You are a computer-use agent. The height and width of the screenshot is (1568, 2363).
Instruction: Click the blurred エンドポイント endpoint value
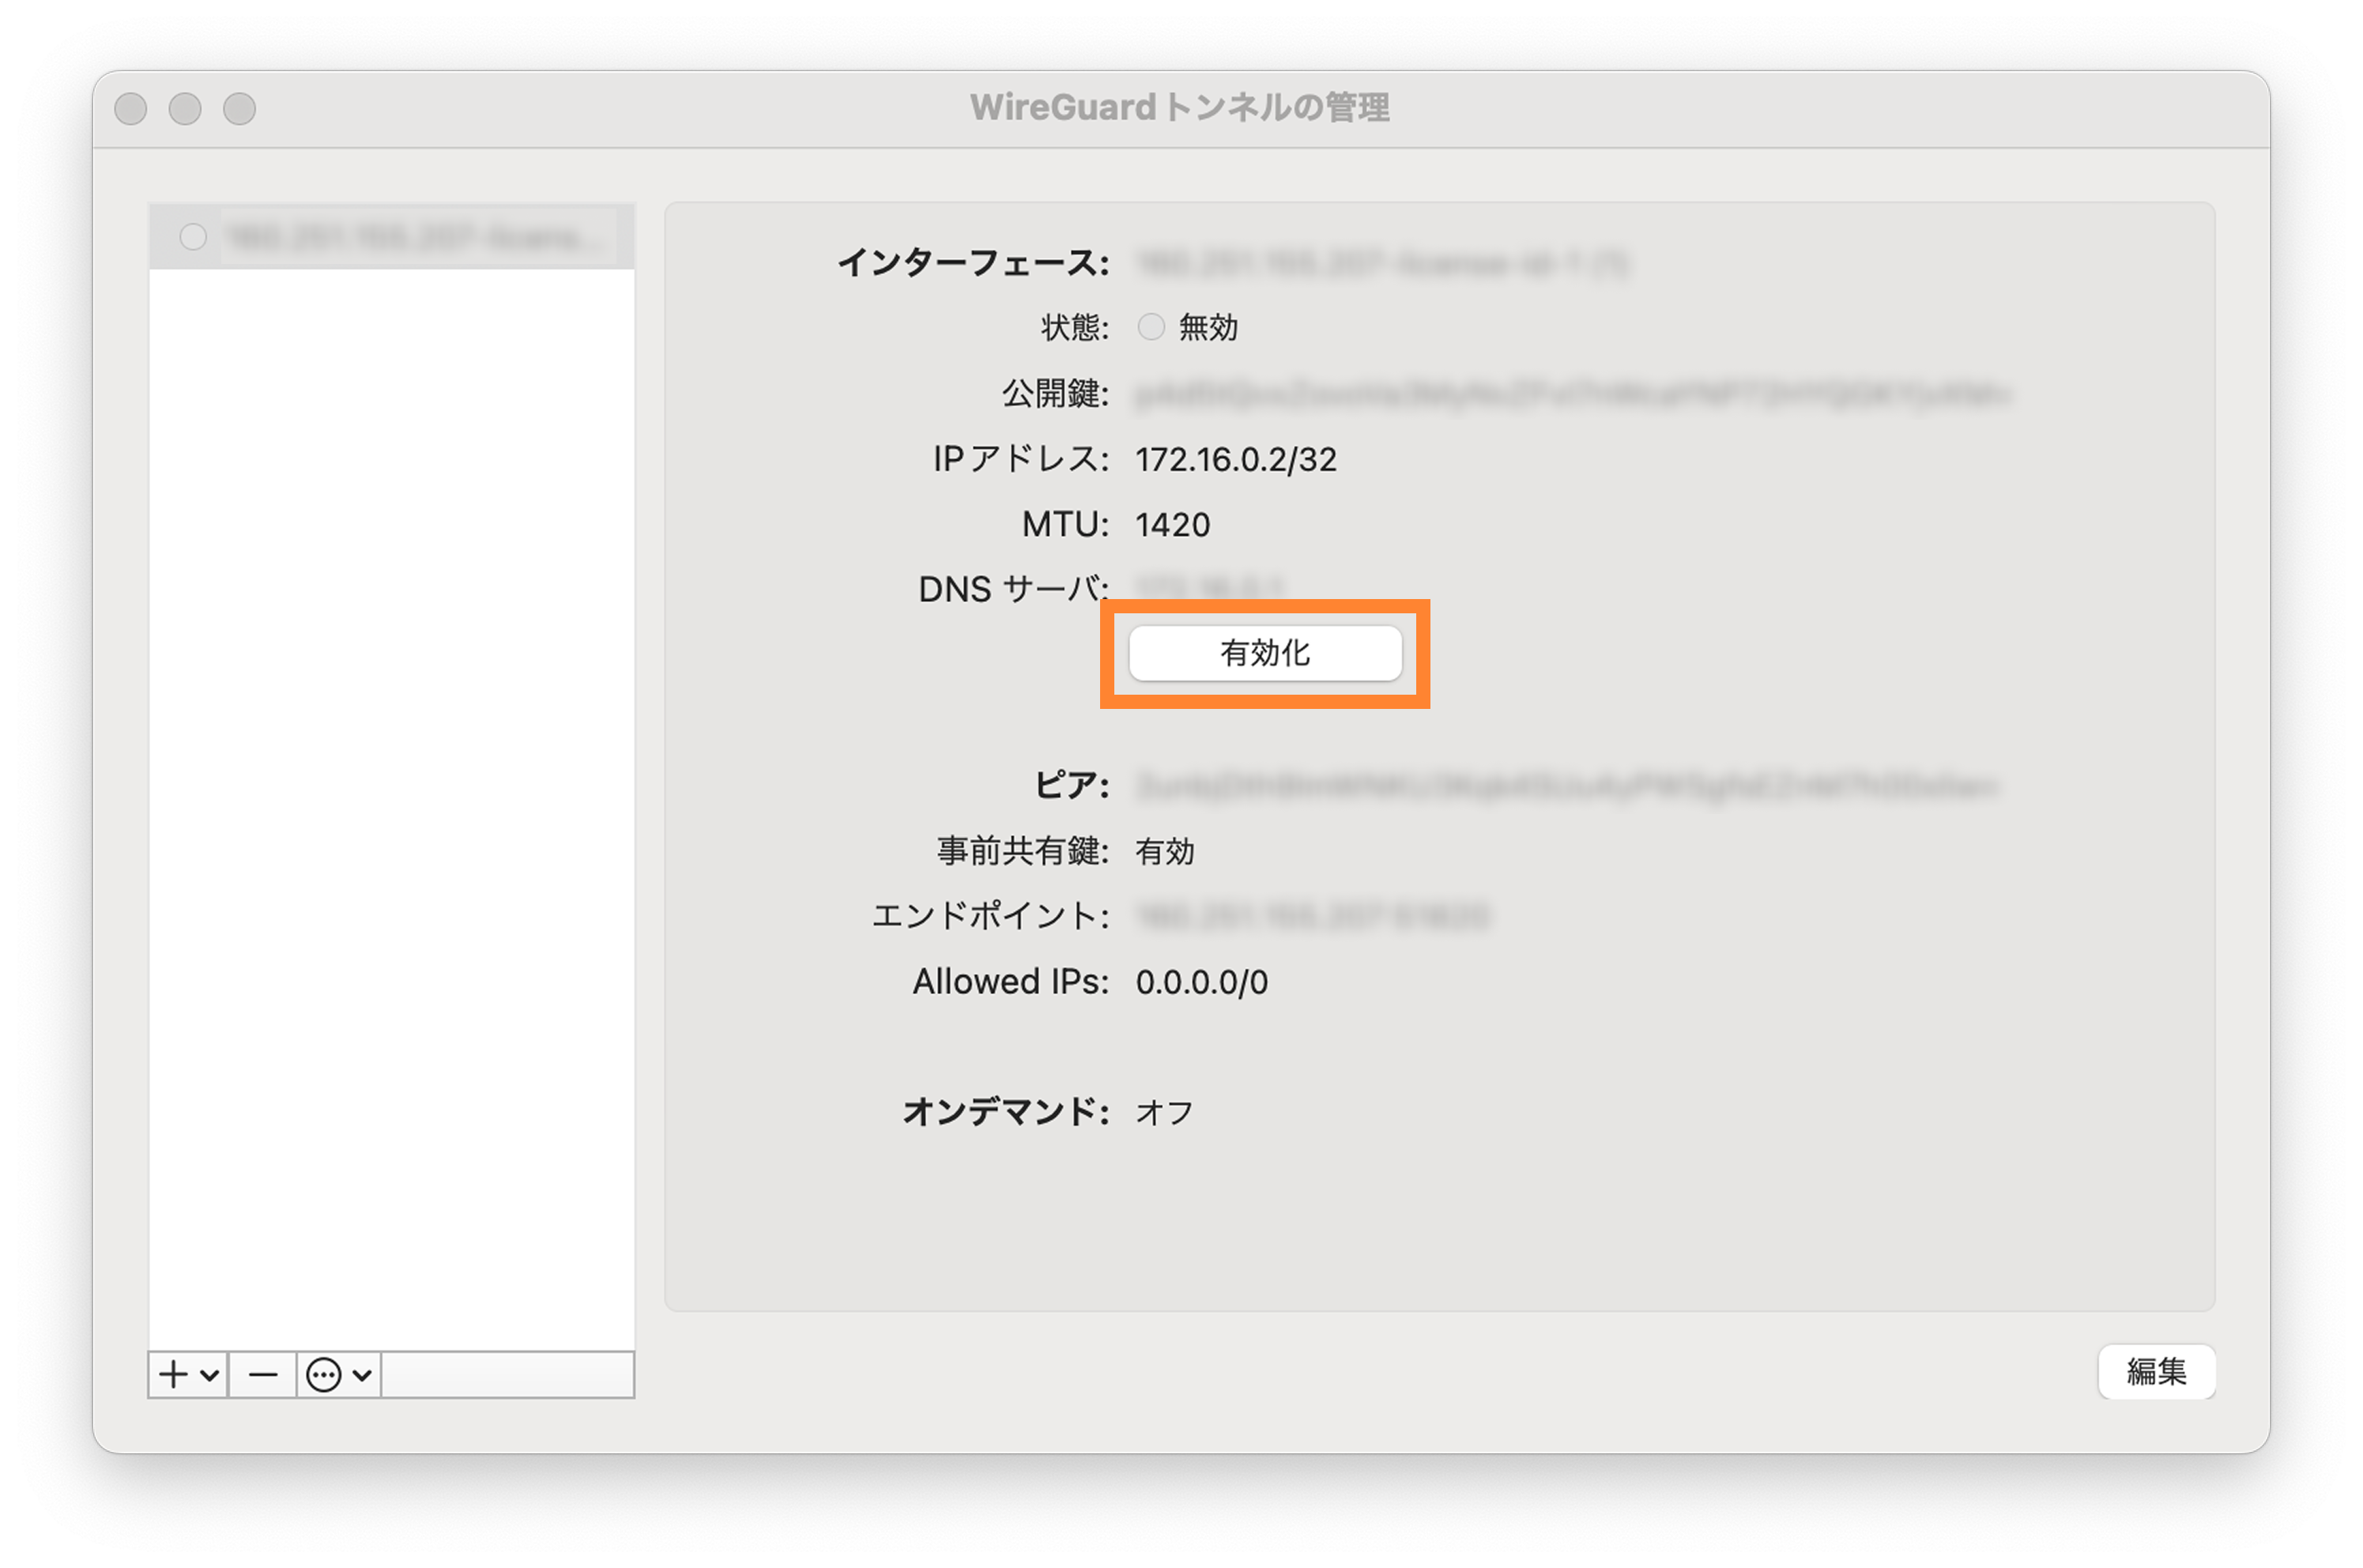pos(1313,916)
